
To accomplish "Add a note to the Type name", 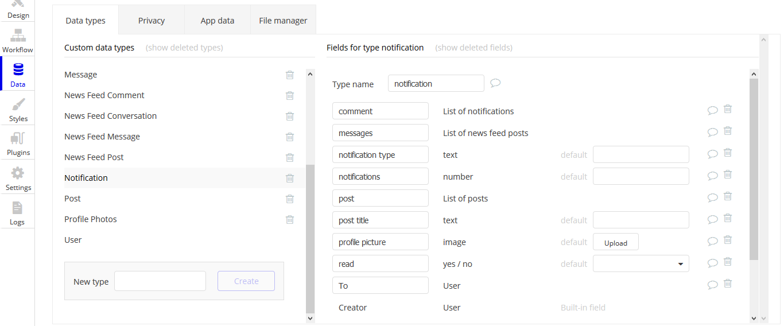I will [x=495, y=83].
